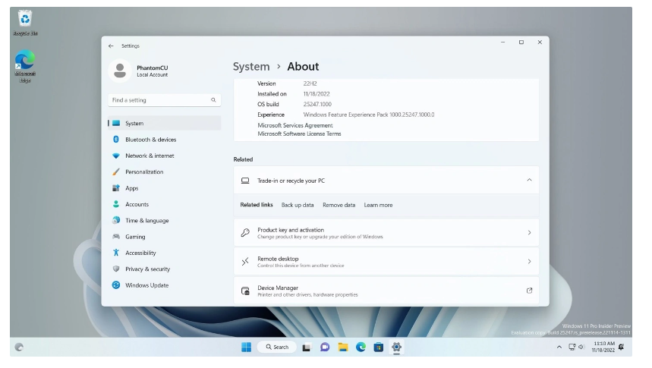Select System in the sidebar
Screen dimensions: 652x368
pyautogui.click(x=165, y=124)
